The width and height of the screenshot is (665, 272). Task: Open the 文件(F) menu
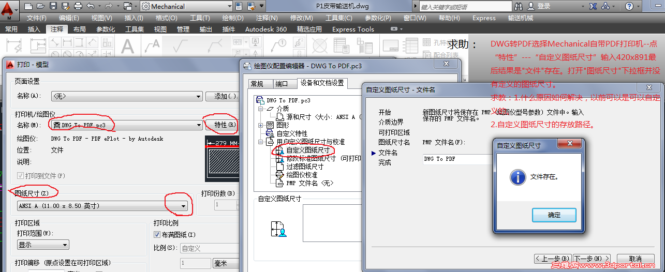click(x=37, y=18)
